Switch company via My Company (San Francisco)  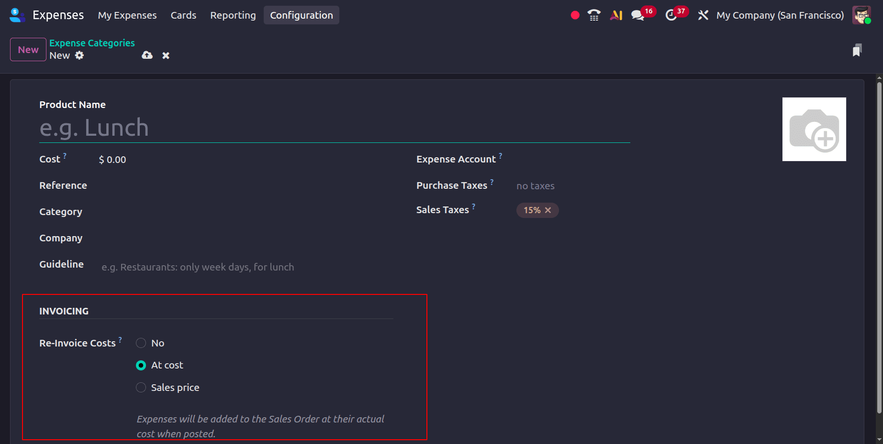pos(780,15)
